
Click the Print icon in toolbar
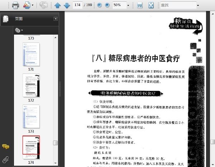coord(15,5)
